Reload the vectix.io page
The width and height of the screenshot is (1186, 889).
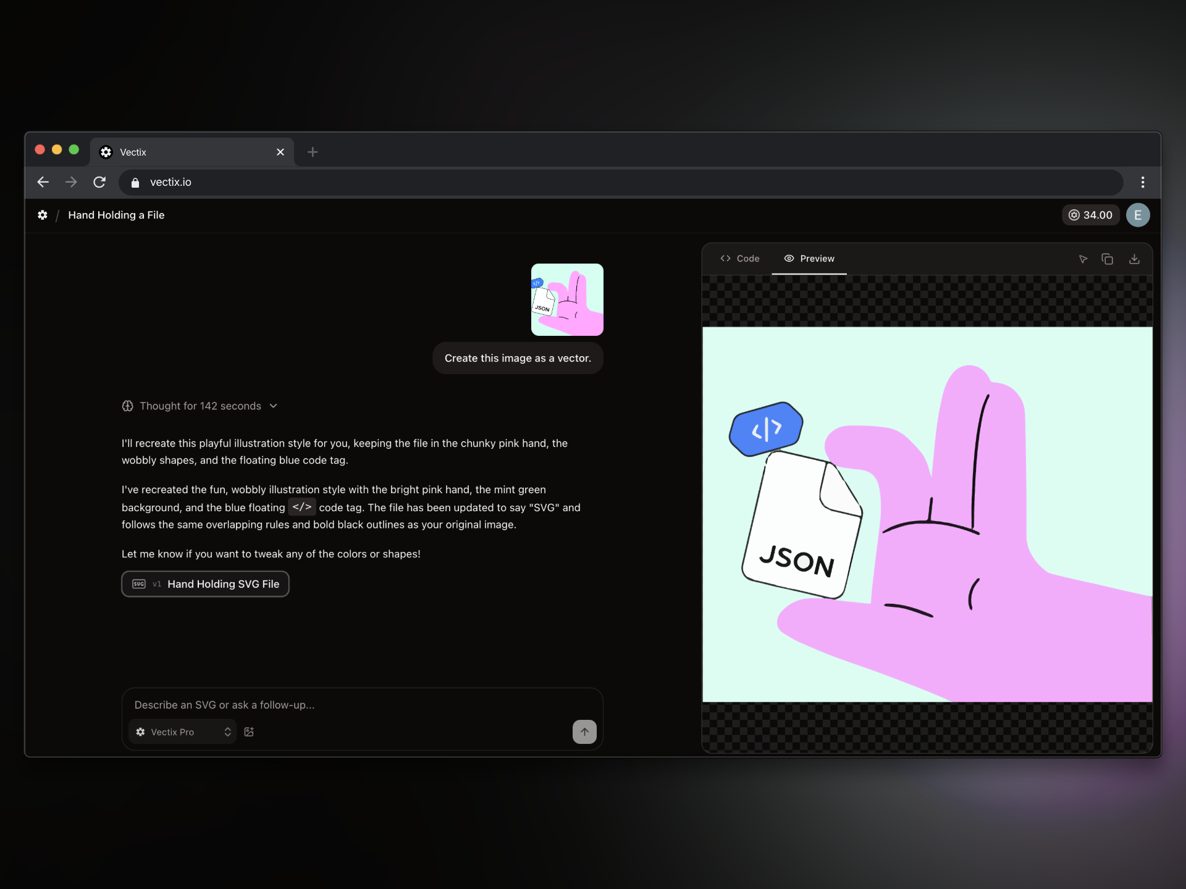[x=99, y=182]
